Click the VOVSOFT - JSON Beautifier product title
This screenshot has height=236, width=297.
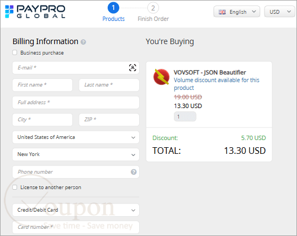(210, 72)
